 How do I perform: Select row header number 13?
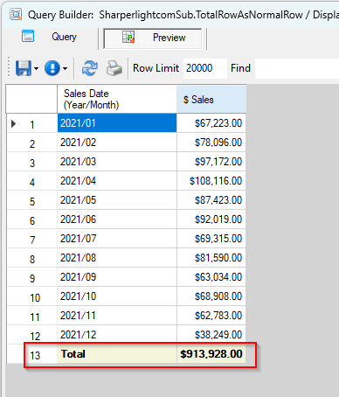click(x=31, y=354)
